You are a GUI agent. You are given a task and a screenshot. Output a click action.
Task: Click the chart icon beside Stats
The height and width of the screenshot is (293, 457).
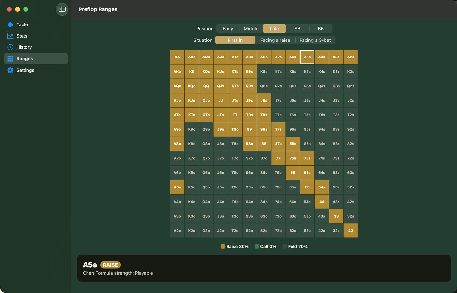10,36
